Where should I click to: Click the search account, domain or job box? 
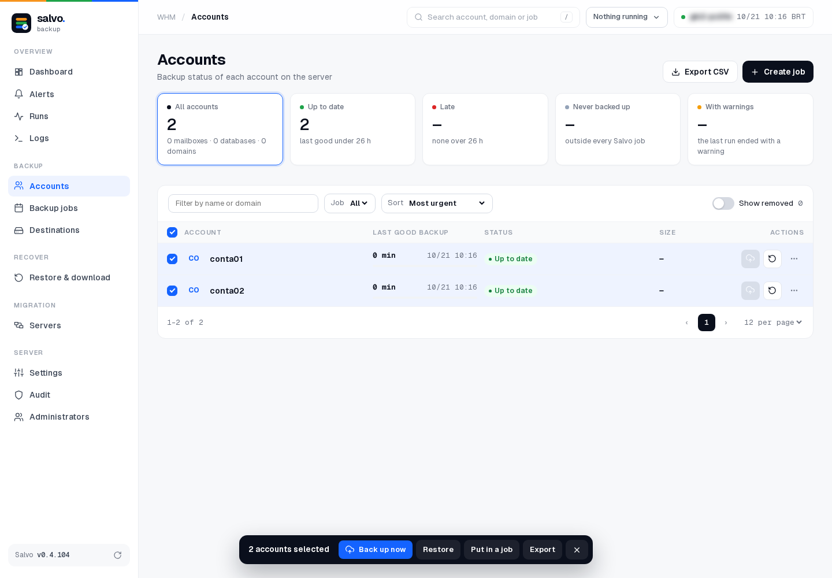pos(493,17)
